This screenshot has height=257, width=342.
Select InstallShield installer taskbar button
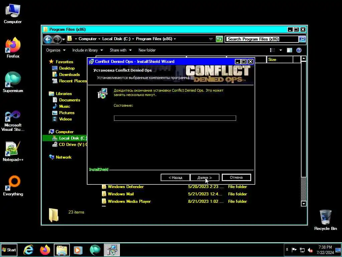[x=112, y=250]
